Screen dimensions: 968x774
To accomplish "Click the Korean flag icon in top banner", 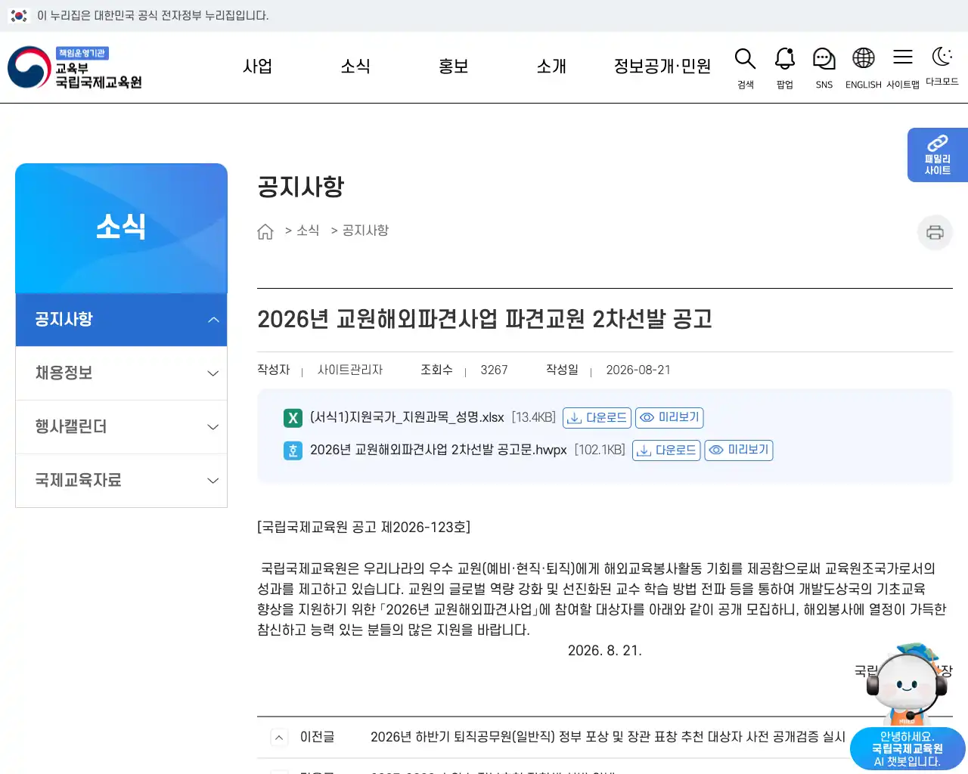I will tap(19, 16).
